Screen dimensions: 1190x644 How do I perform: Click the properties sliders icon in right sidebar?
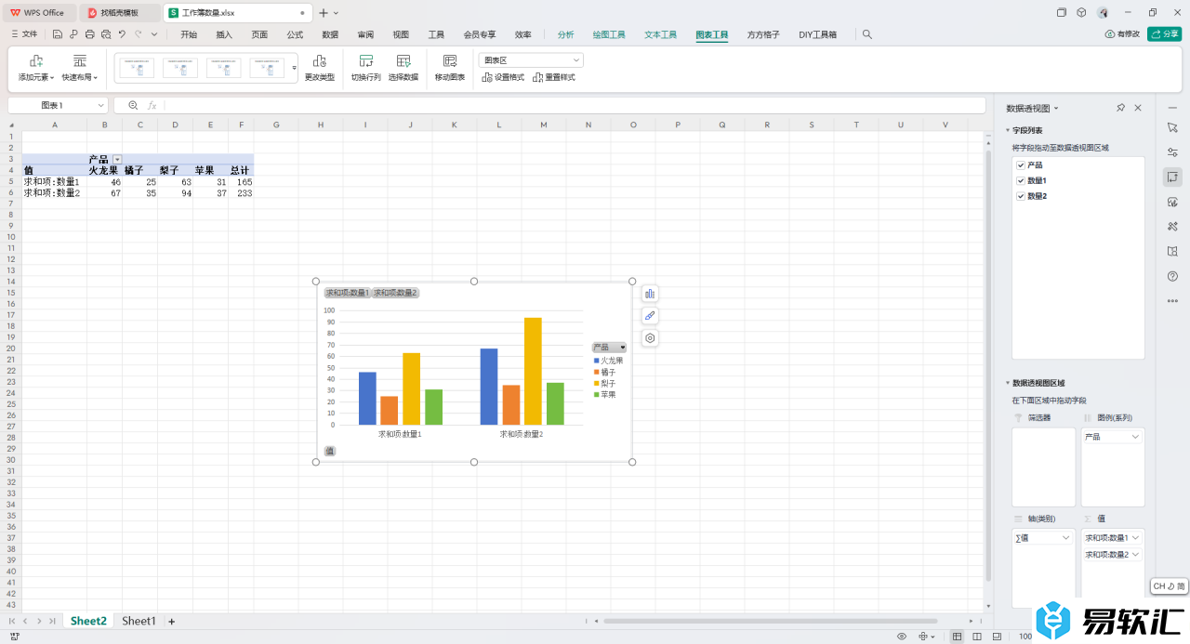tap(1172, 152)
